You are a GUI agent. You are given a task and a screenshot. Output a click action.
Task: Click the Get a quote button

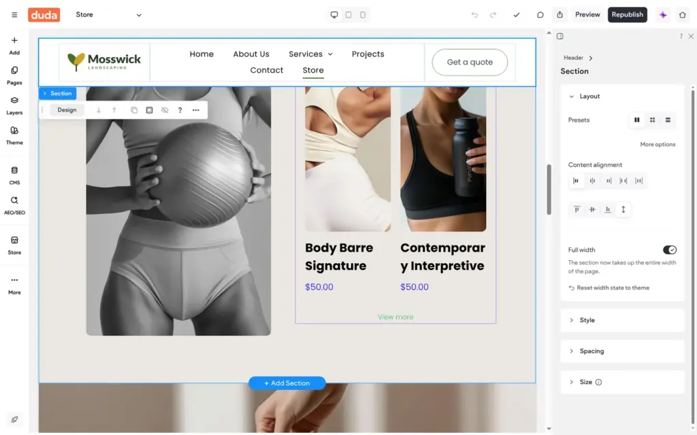point(470,62)
